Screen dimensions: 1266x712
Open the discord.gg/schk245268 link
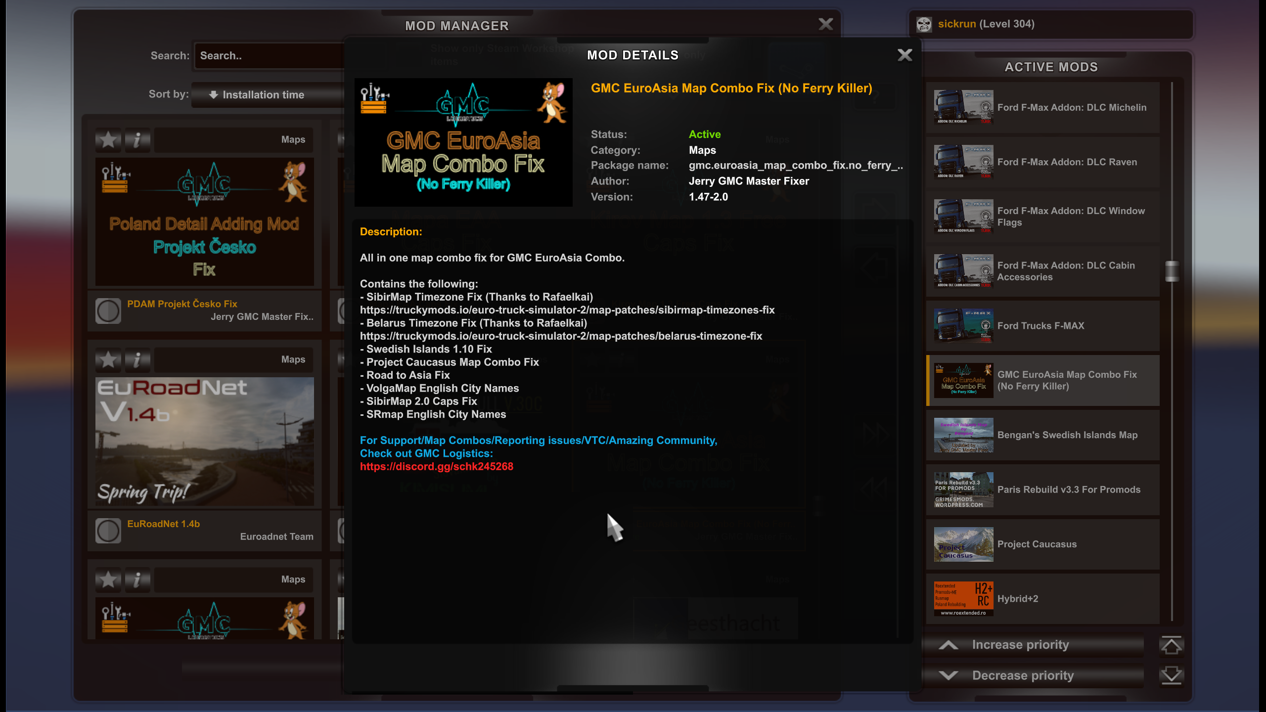[x=437, y=466]
